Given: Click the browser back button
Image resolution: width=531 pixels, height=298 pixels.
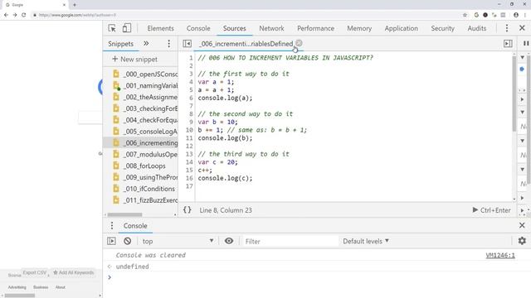Looking at the screenshot, I should point(6,15).
